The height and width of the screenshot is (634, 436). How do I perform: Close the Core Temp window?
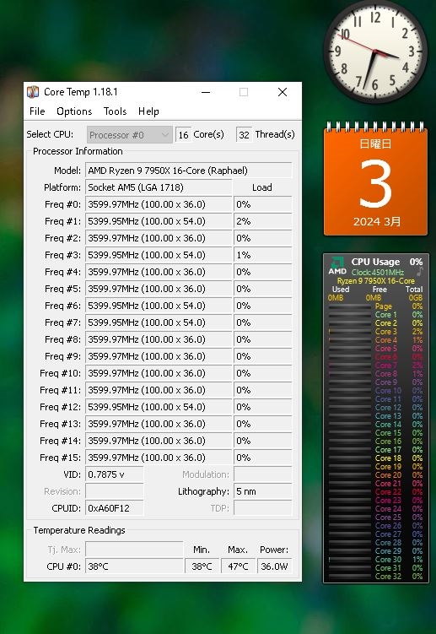[283, 92]
